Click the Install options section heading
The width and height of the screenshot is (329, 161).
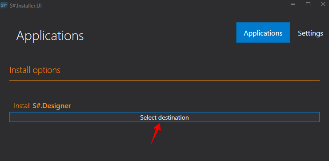pos(35,70)
